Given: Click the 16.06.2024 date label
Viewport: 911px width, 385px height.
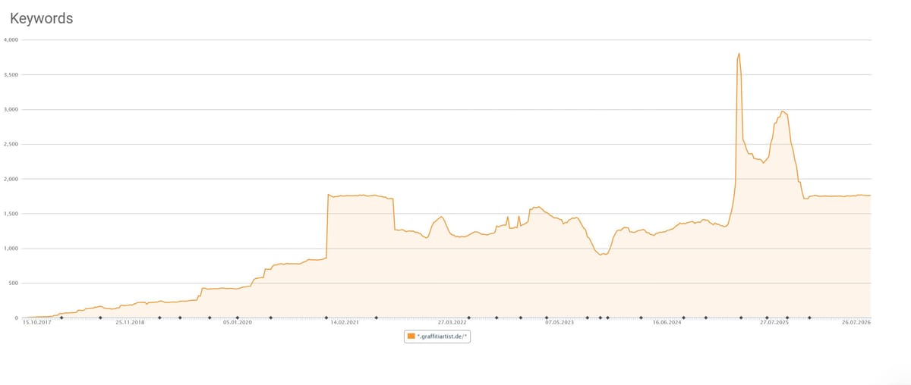Looking at the screenshot, I should [667, 323].
